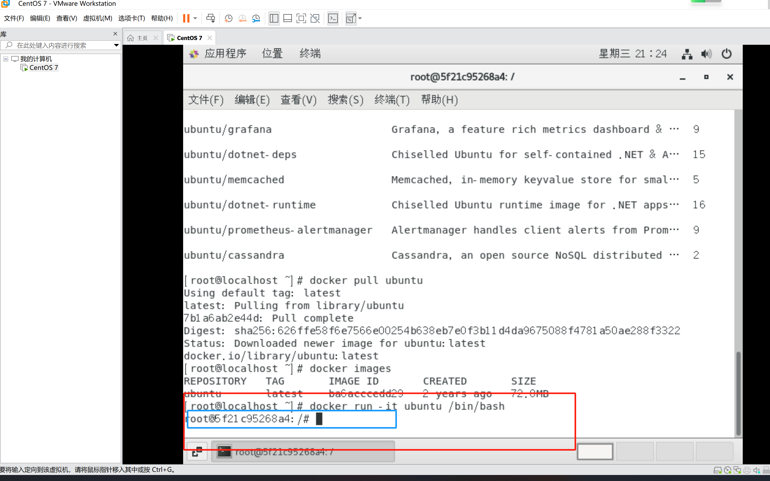Select the second workspace in the switcher
The width and height of the screenshot is (770, 481).
[635, 451]
